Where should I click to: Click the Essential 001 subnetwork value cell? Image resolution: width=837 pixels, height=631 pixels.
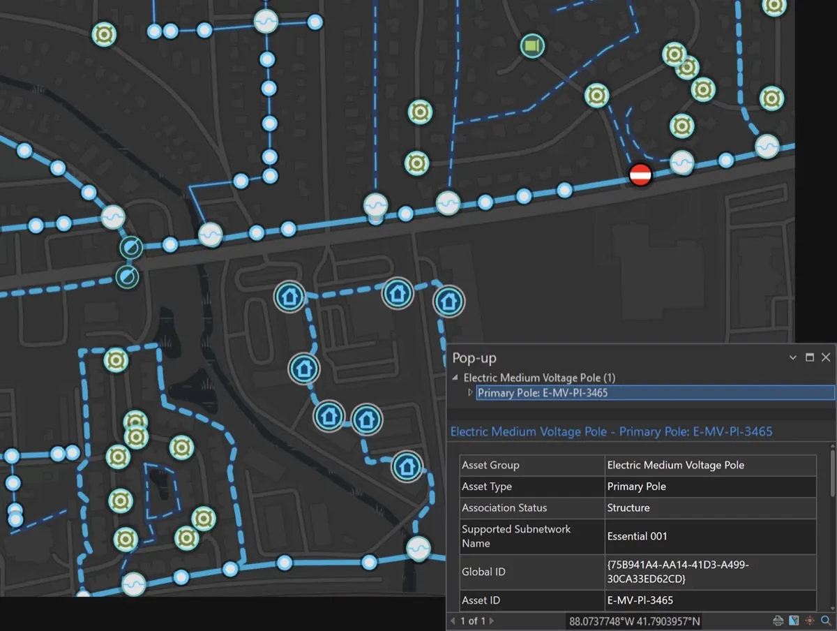coord(711,536)
